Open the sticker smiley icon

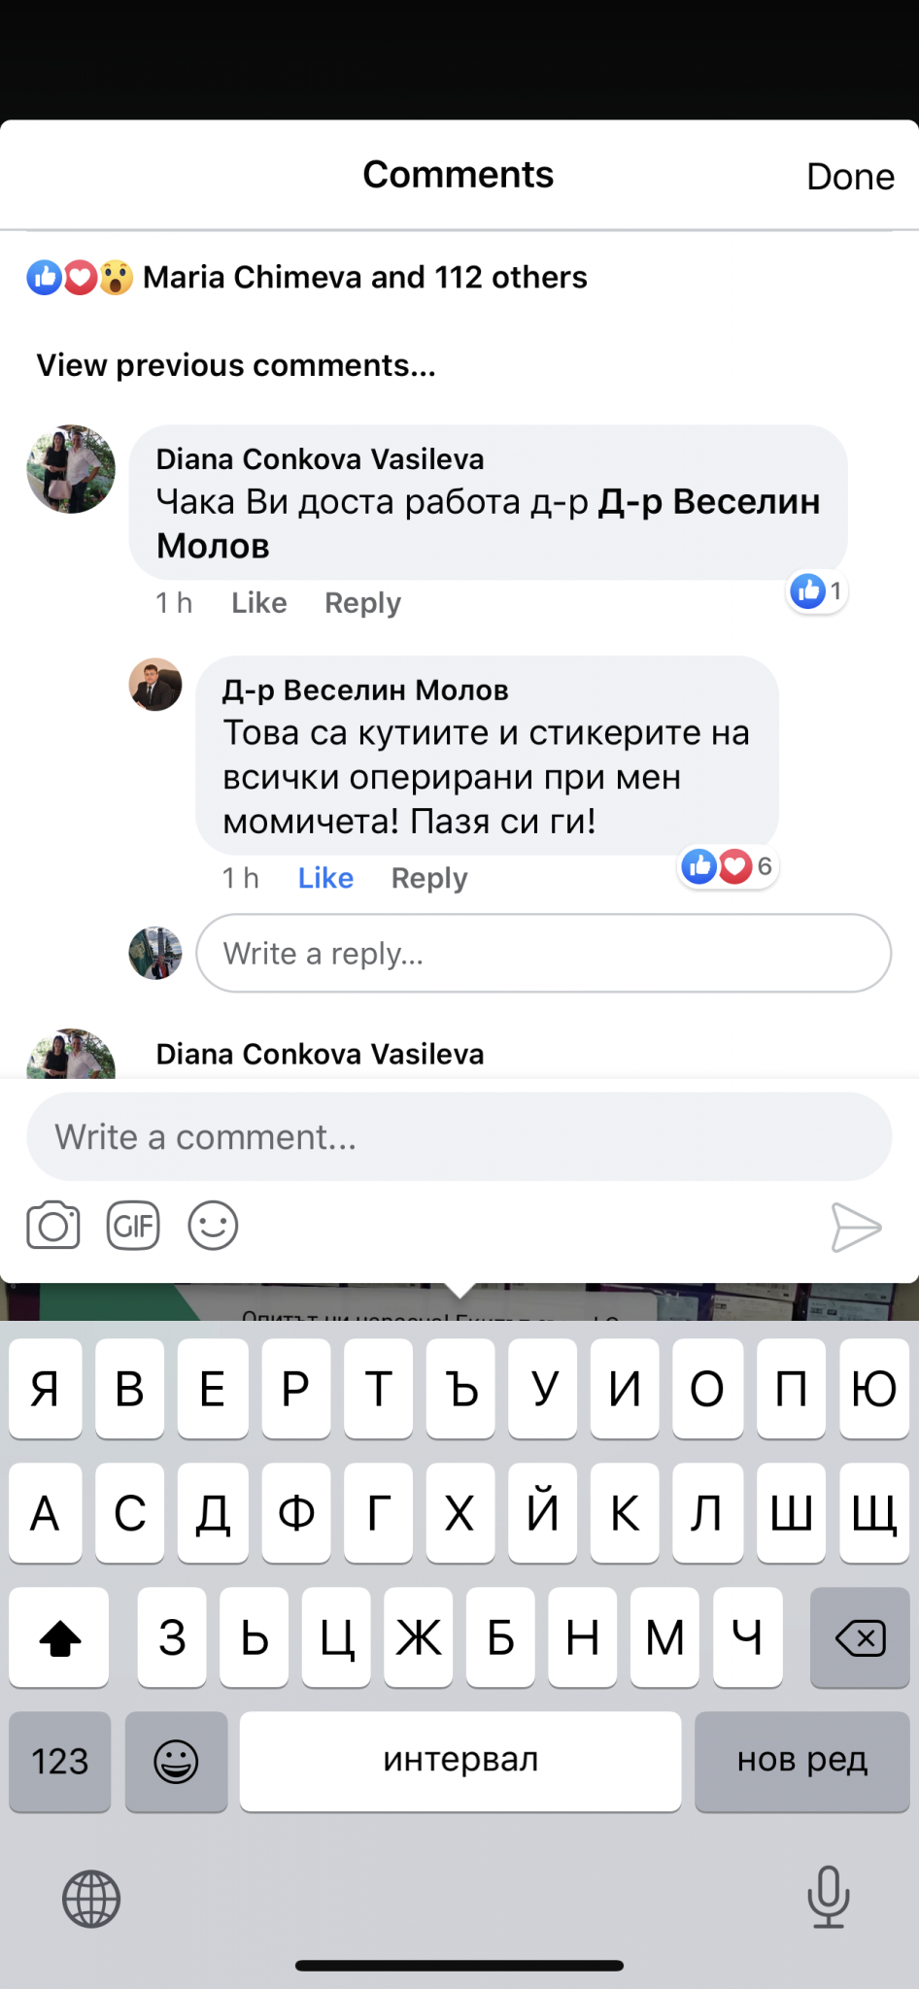pyautogui.click(x=213, y=1226)
